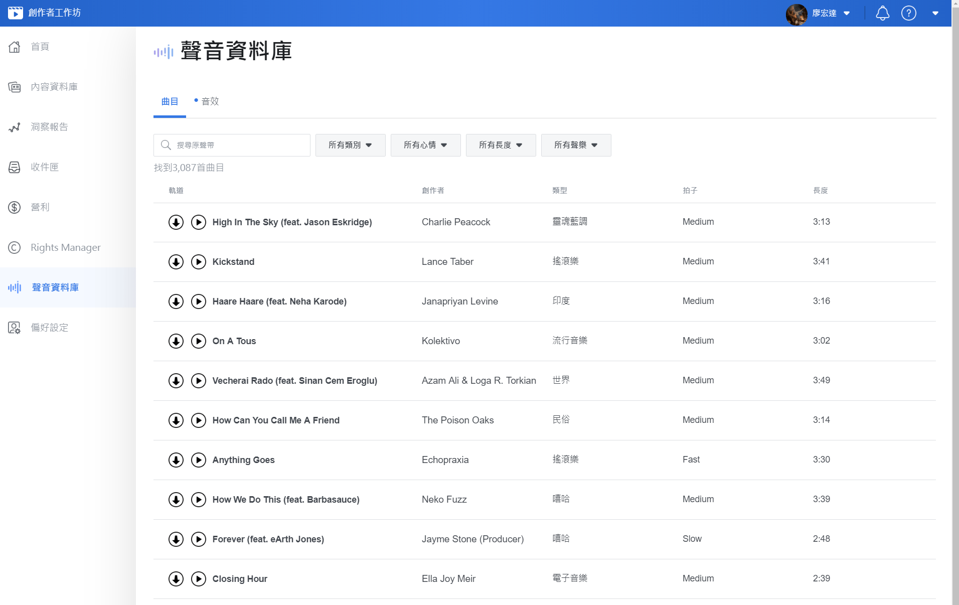
Task: Click the 創作者 column header
Action: (433, 191)
